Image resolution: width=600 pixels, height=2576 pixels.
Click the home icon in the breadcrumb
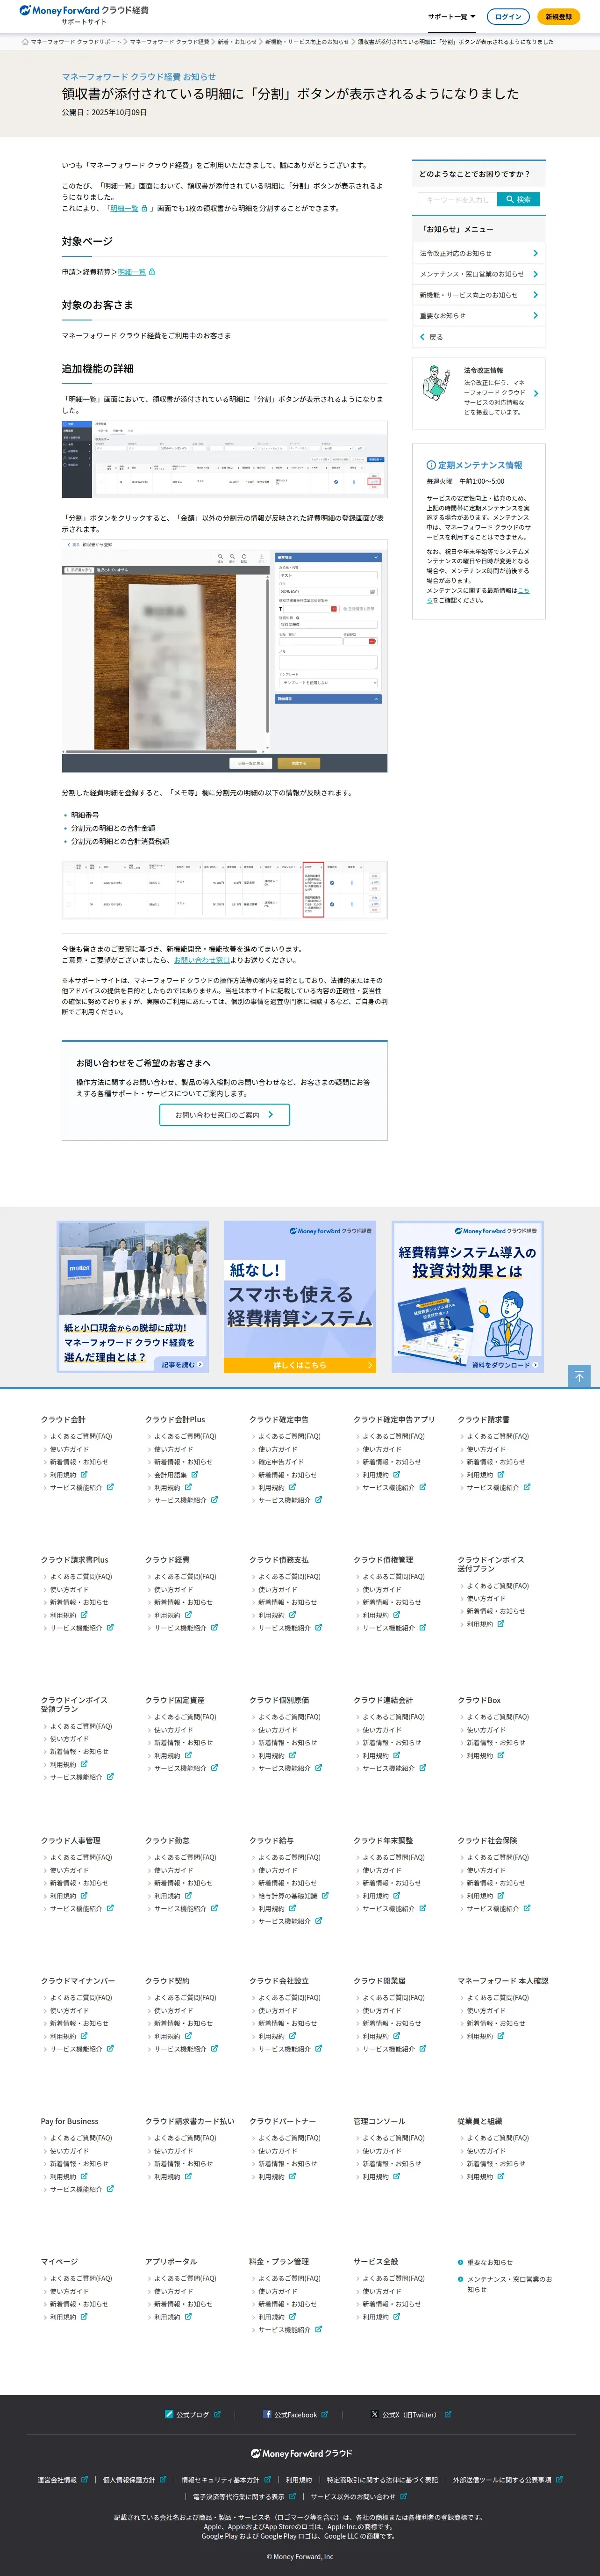click(25, 42)
